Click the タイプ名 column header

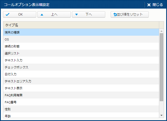tap(81, 25)
